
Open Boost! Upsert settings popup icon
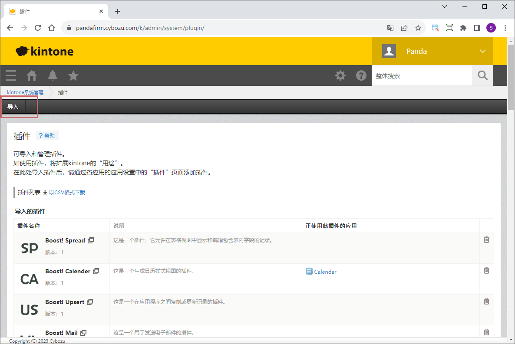tap(90, 302)
